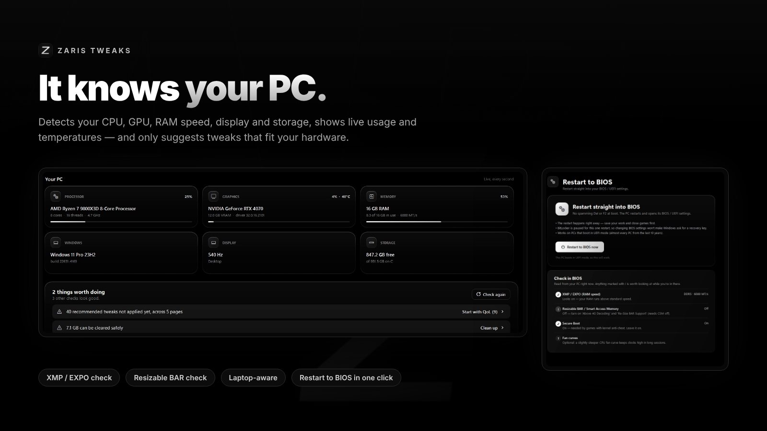Click 40 recommended tweaks not applied row
767x431 pixels.
281,312
